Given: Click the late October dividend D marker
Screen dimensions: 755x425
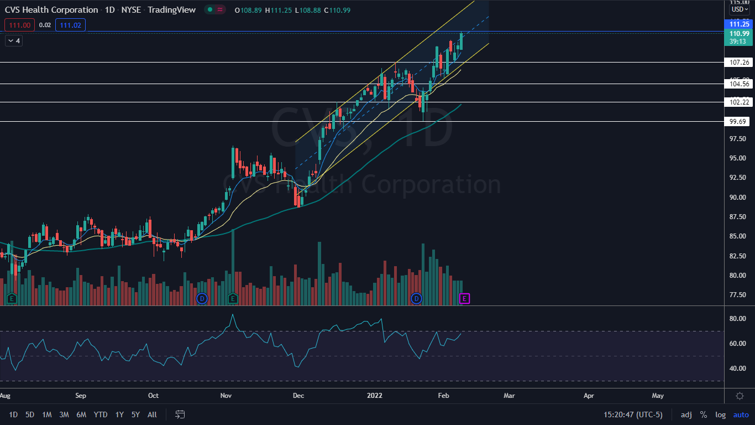Looking at the screenshot, I should click(202, 299).
